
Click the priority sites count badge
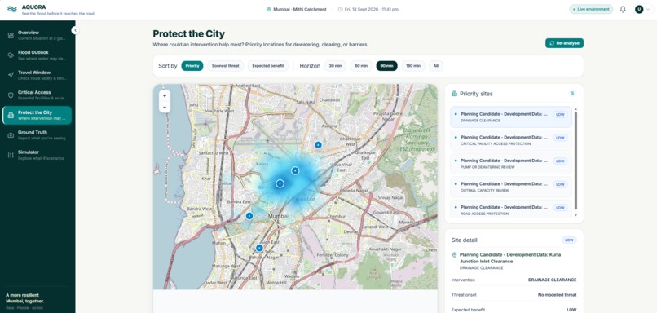tap(572, 94)
